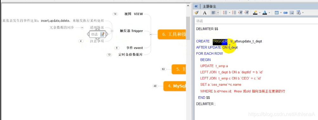Open the highlight color dropdown arrow
Image resolution: width=318 pixels, height=120 pixels.
[260, 13]
